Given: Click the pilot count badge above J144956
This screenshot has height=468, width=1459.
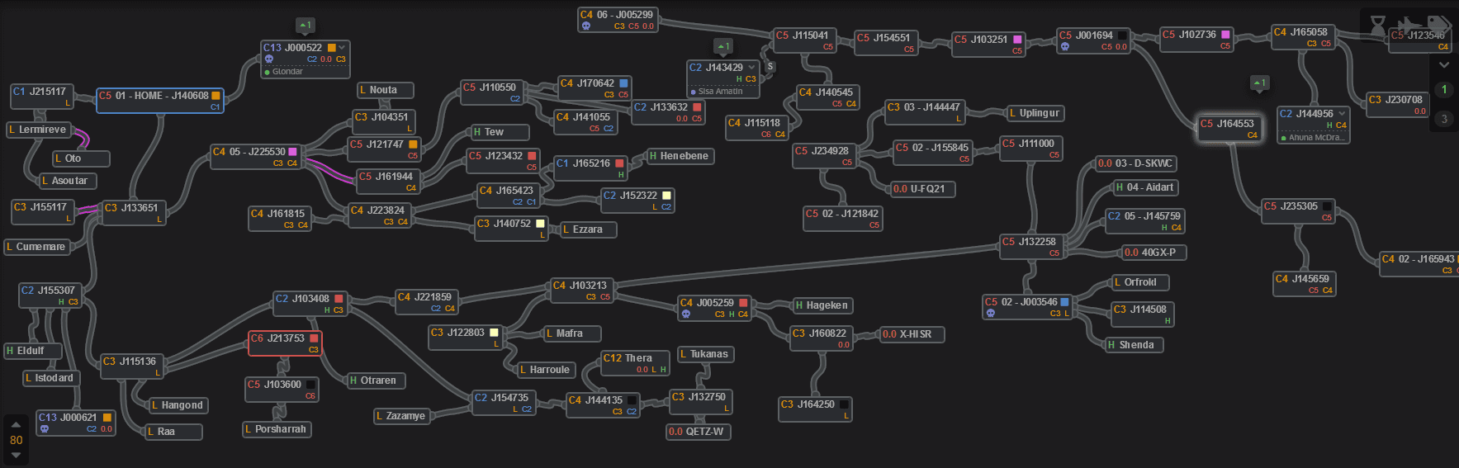Looking at the screenshot, I should click(1259, 83).
